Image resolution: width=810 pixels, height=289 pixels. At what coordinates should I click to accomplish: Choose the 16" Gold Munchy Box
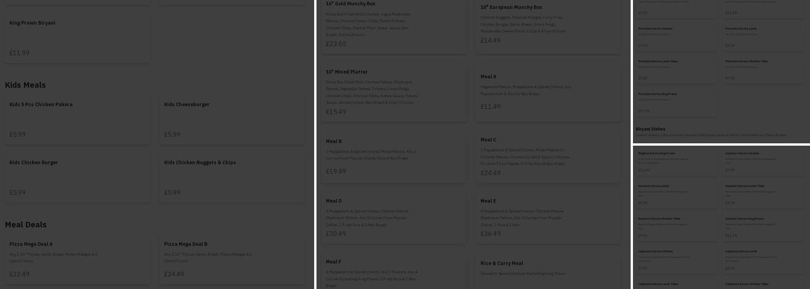(x=393, y=24)
